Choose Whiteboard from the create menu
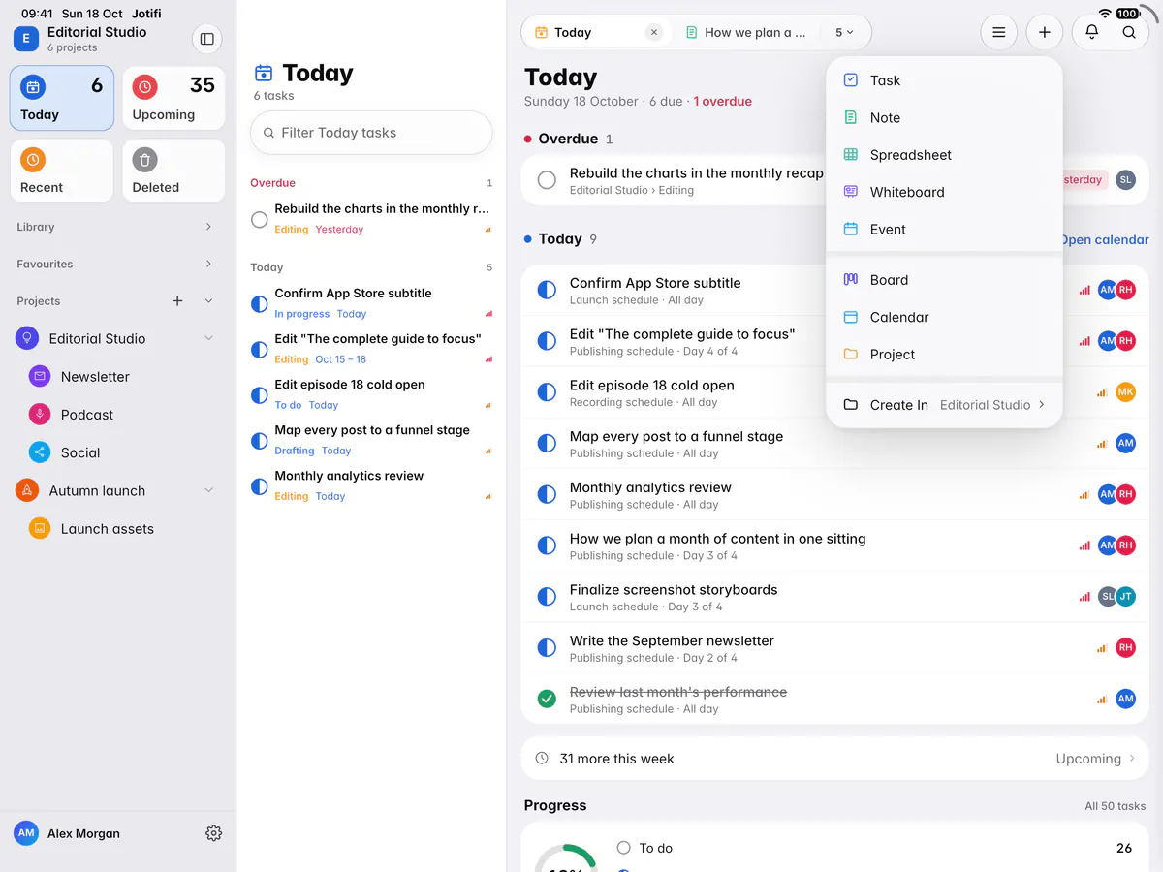Screen dimensions: 1163x872 click(x=945, y=192)
